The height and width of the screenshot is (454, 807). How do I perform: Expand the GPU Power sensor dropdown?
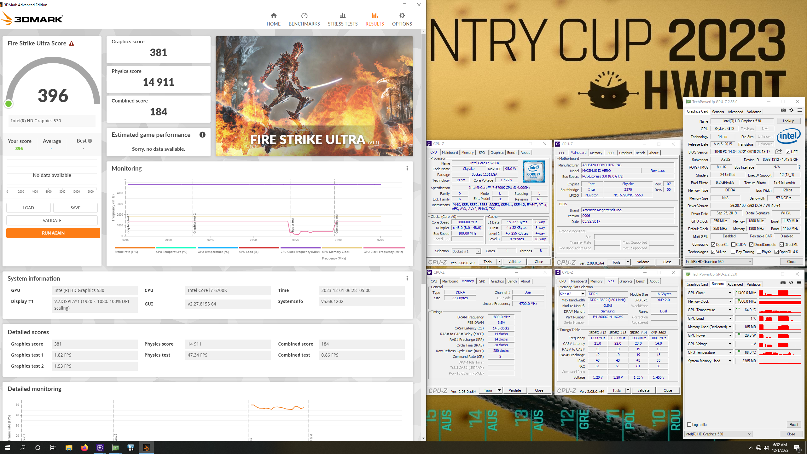[730, 335]
